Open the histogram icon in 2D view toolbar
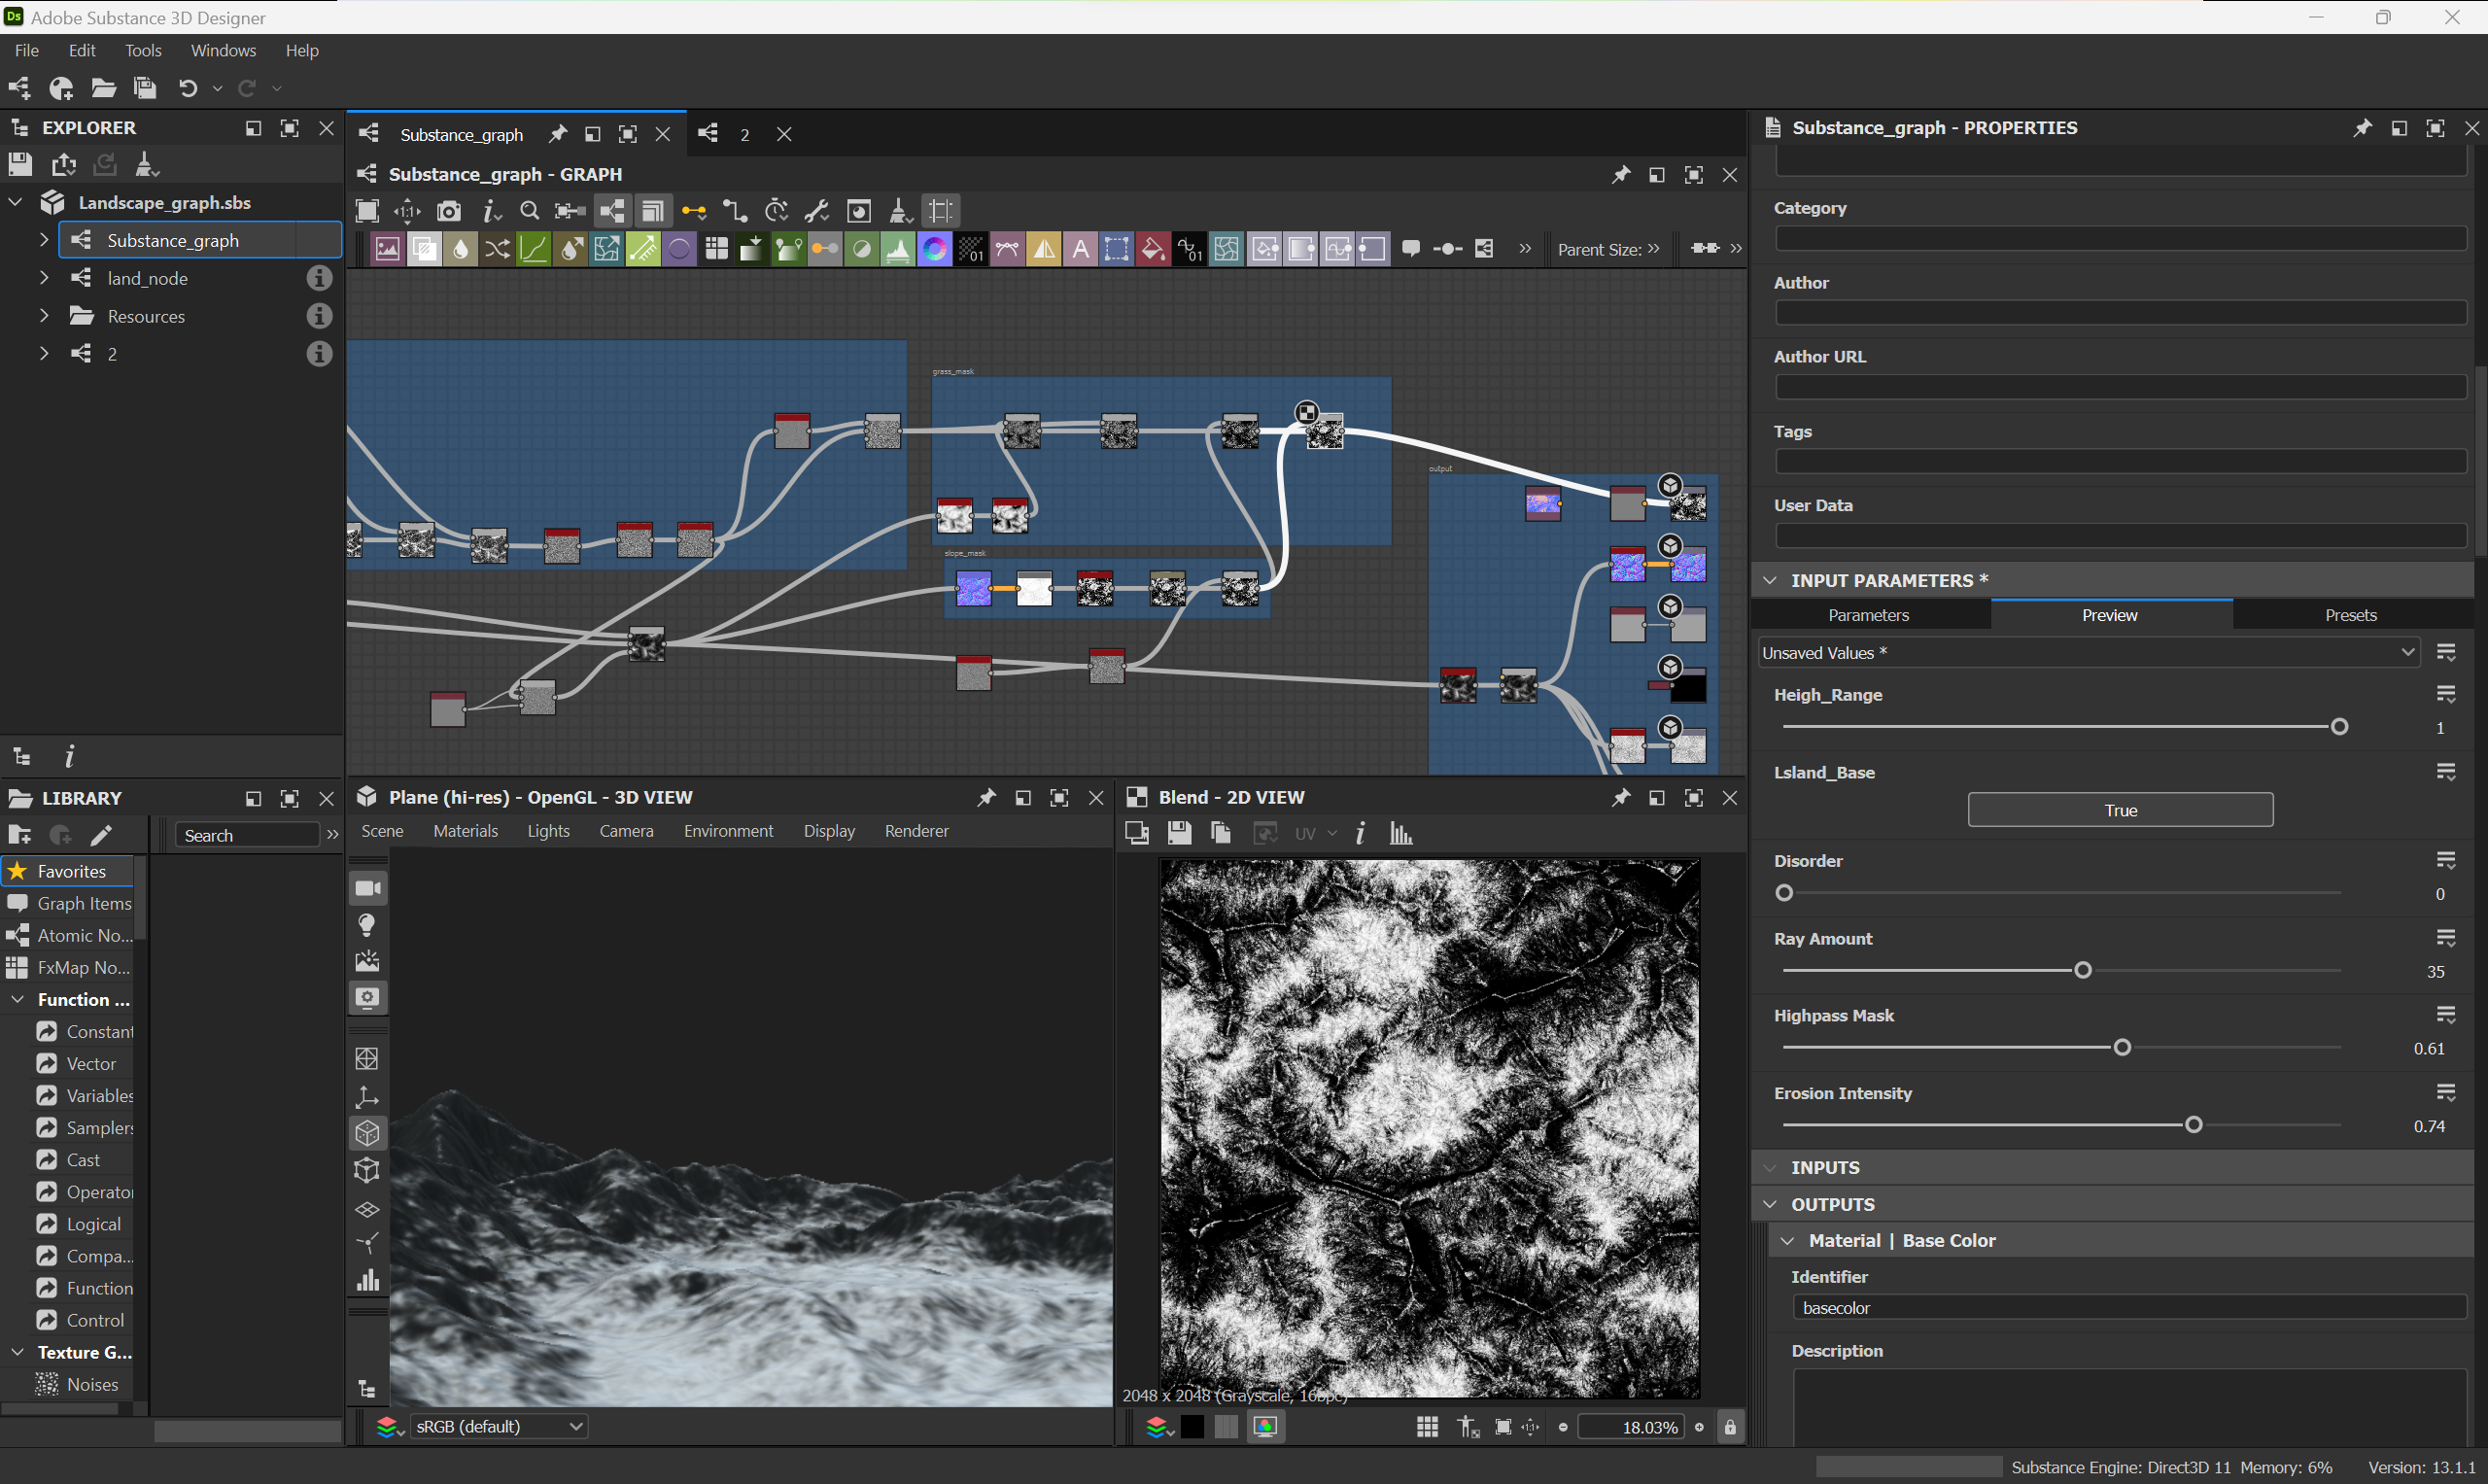Image resolution: width=2488 pixels, height=1484 pixels. (1401, 833)
